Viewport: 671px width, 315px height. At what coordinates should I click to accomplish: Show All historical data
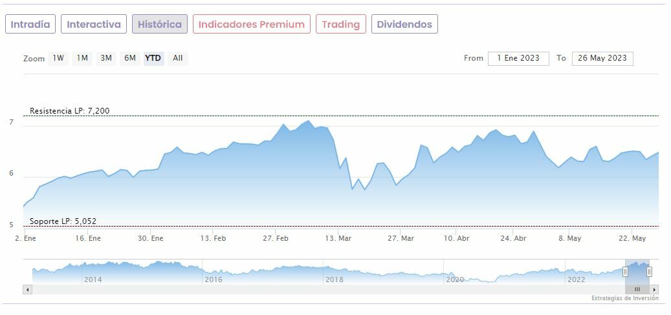tap(178, 58)
